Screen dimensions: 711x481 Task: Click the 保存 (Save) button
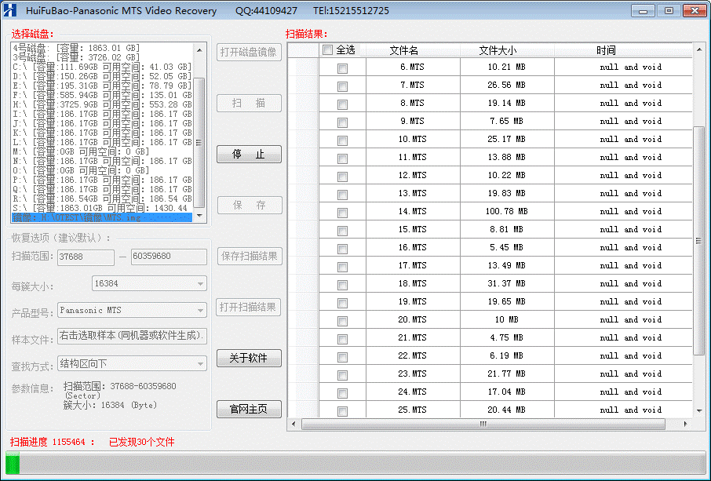pos(249,205)
